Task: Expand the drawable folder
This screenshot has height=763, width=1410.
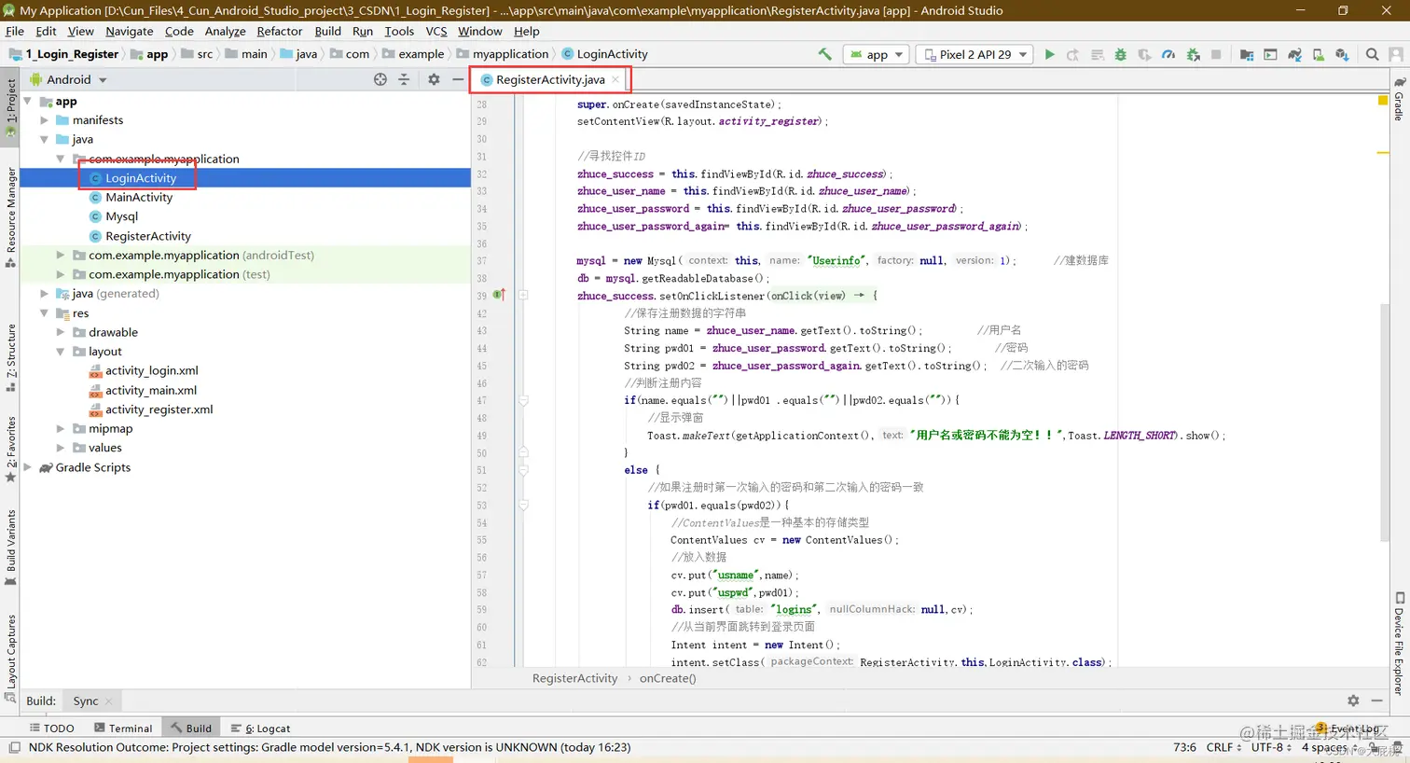Action: (x=61, y=332)
